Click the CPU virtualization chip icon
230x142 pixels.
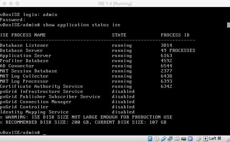tap(190, 138)
